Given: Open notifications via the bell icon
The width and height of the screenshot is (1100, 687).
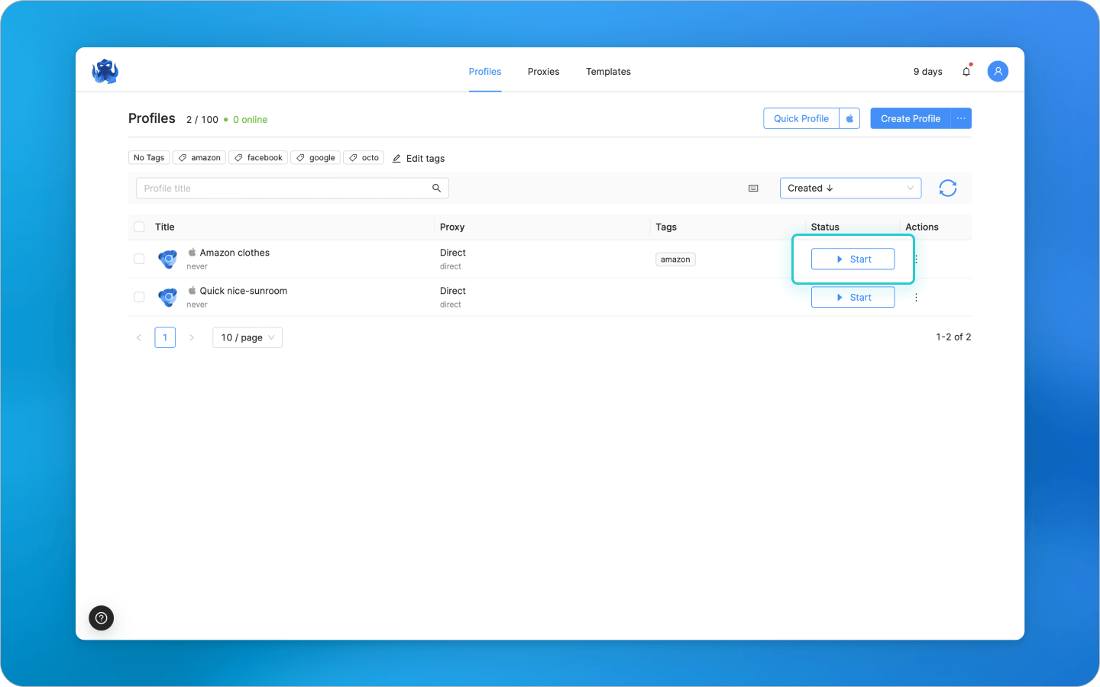Looking at the screenshot, I should (966, 71).
